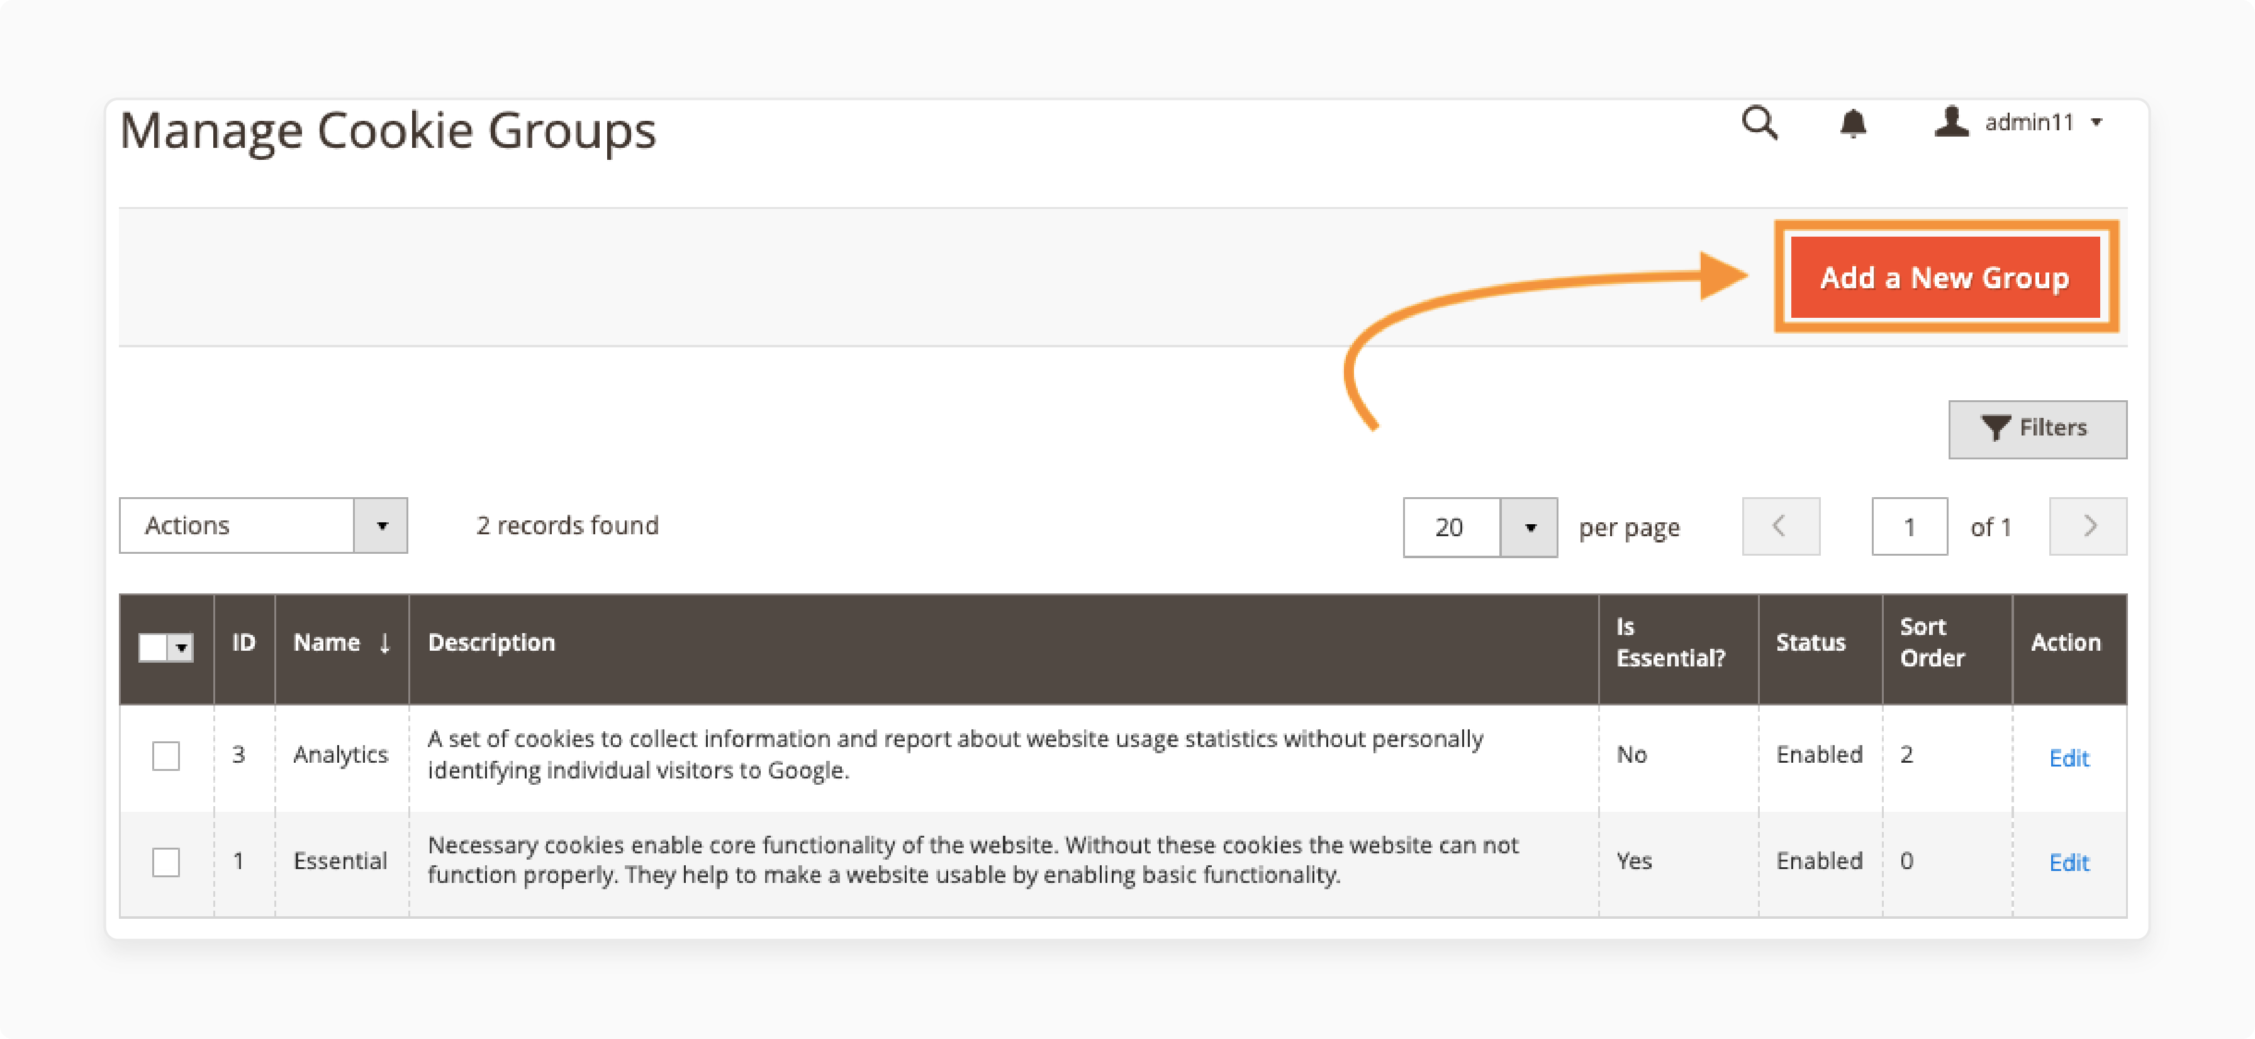Click the '2 records found' text
The height and width of the screenshot is (1039, 2255).
[568, 525]
